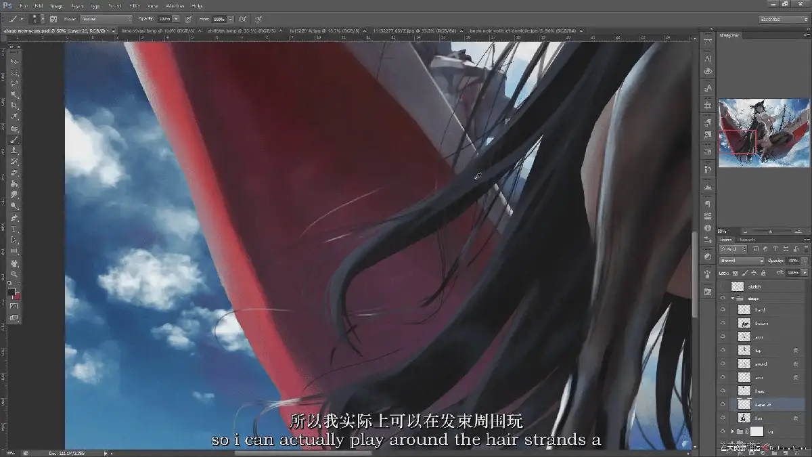Open the Image menu
The width and height of the screenshot is (812, 457).
(x=56, y=5)
